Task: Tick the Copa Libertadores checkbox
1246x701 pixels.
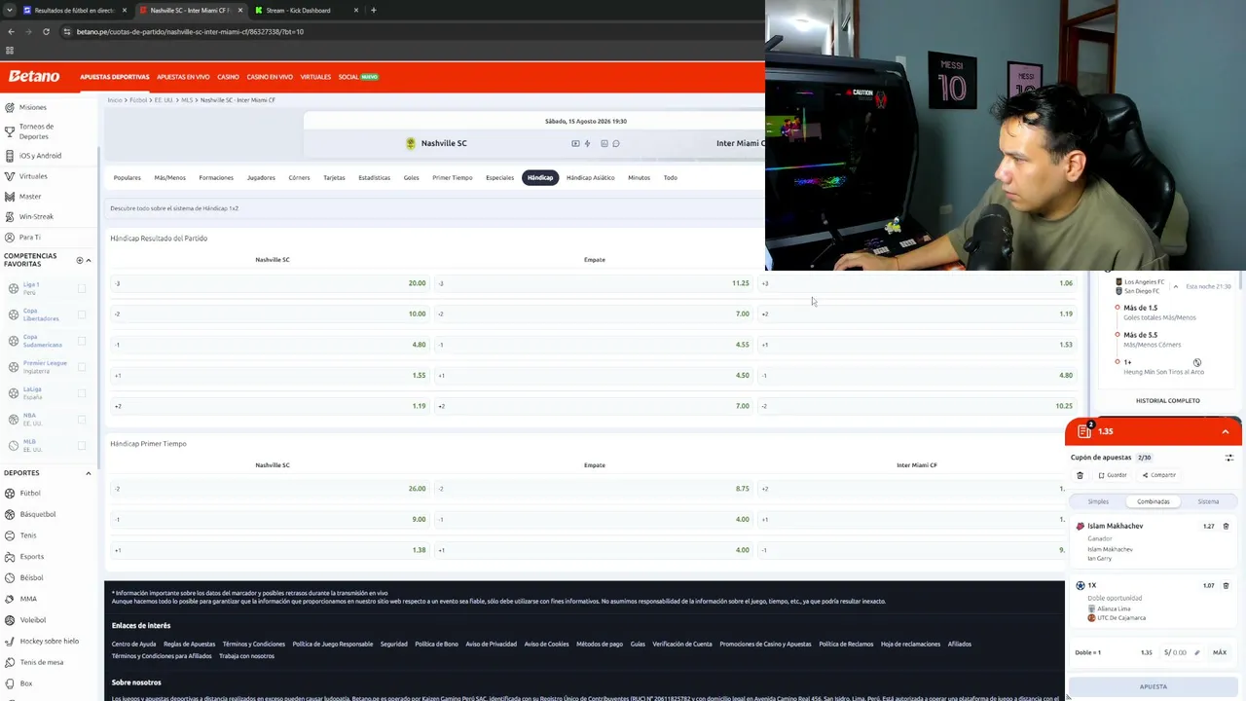Action: [x=82, y=314]
